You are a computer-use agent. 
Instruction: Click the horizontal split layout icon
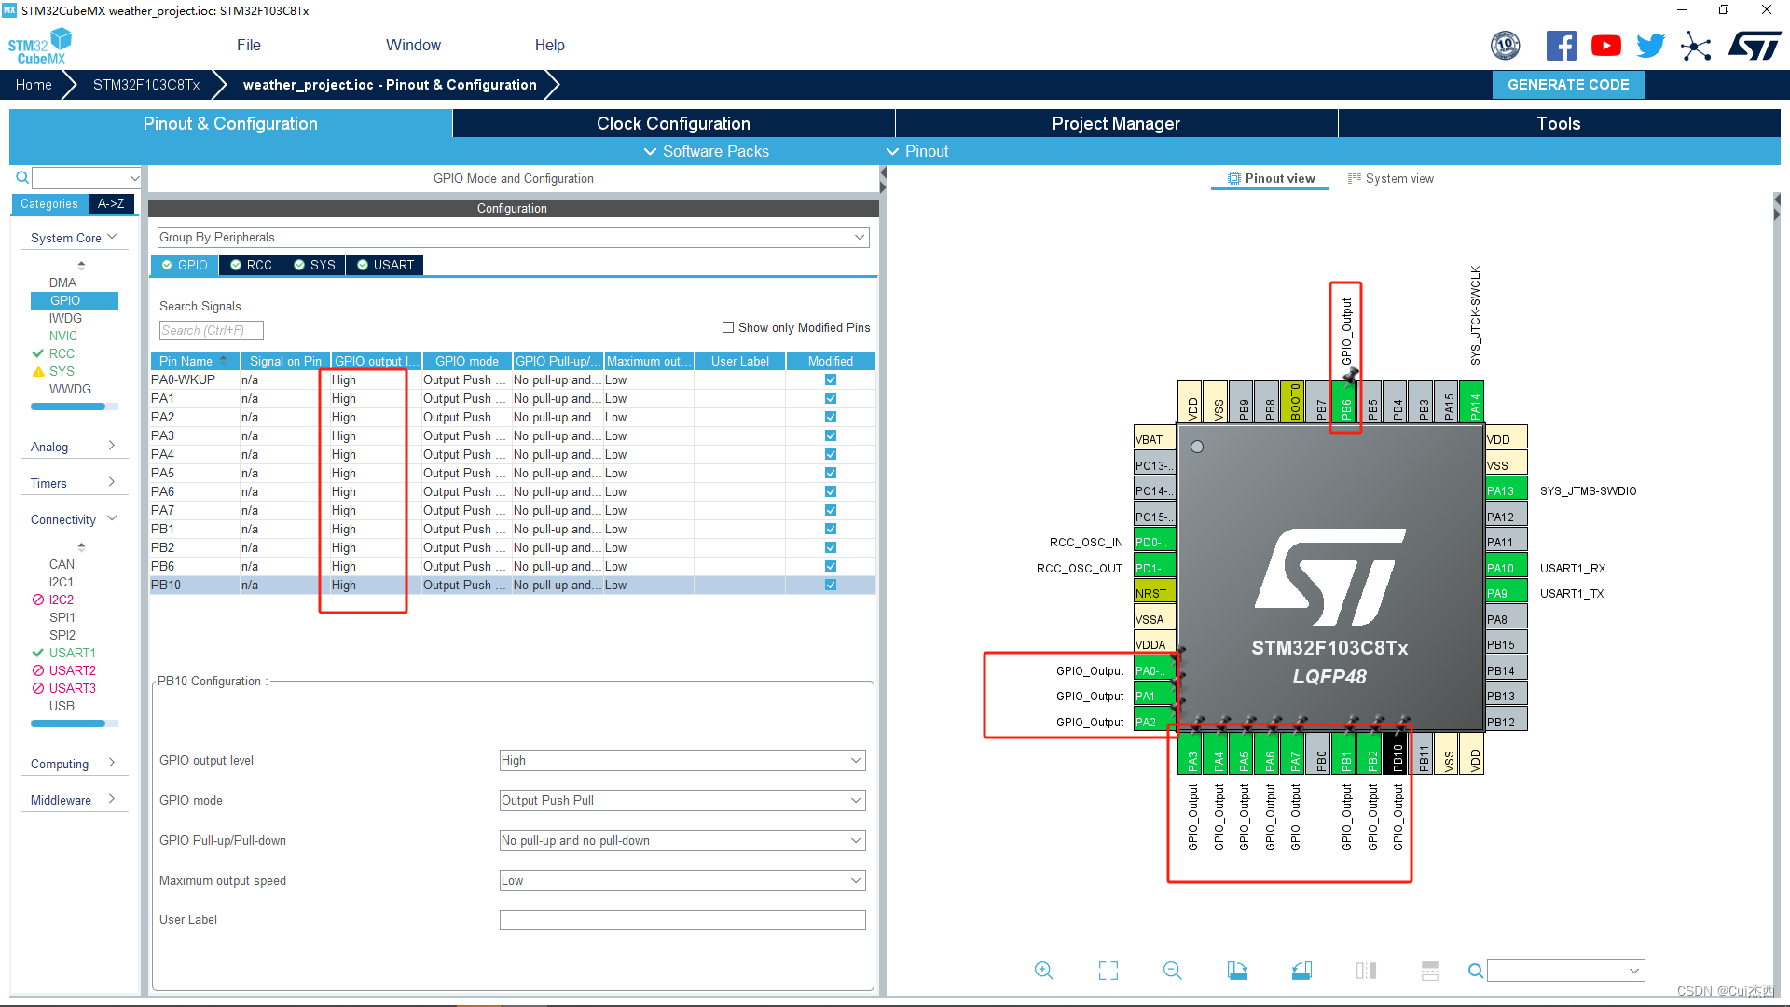click(1430, 971)
